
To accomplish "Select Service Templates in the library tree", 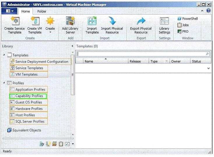I will coord(29,68).
